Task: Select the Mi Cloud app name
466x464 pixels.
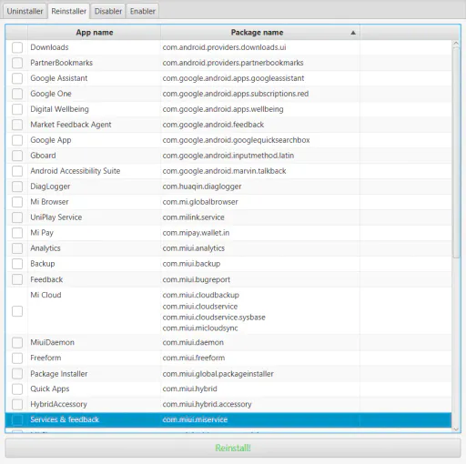Action: click(46, 295)
